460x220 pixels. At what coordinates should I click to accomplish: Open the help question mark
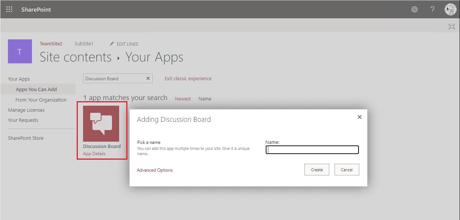pyautogui.click(x=433, y=9)
